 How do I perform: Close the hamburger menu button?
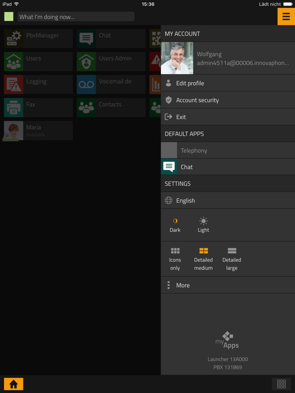pyautogui.click(x=286, y=16)
